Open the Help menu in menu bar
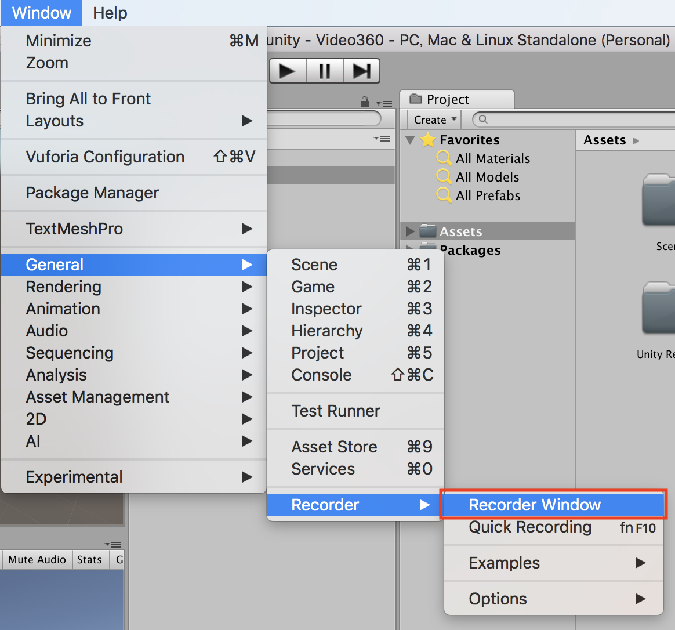The image size is (675, 630). coord(110,13)
